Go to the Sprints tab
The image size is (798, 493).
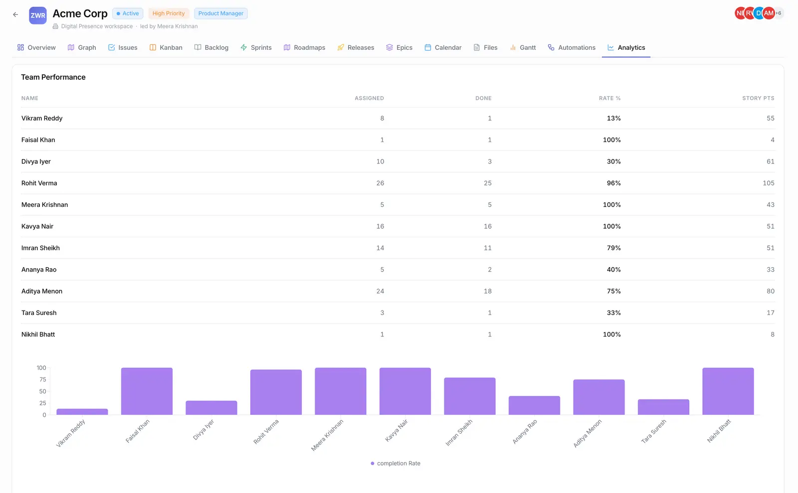[256, 47]
